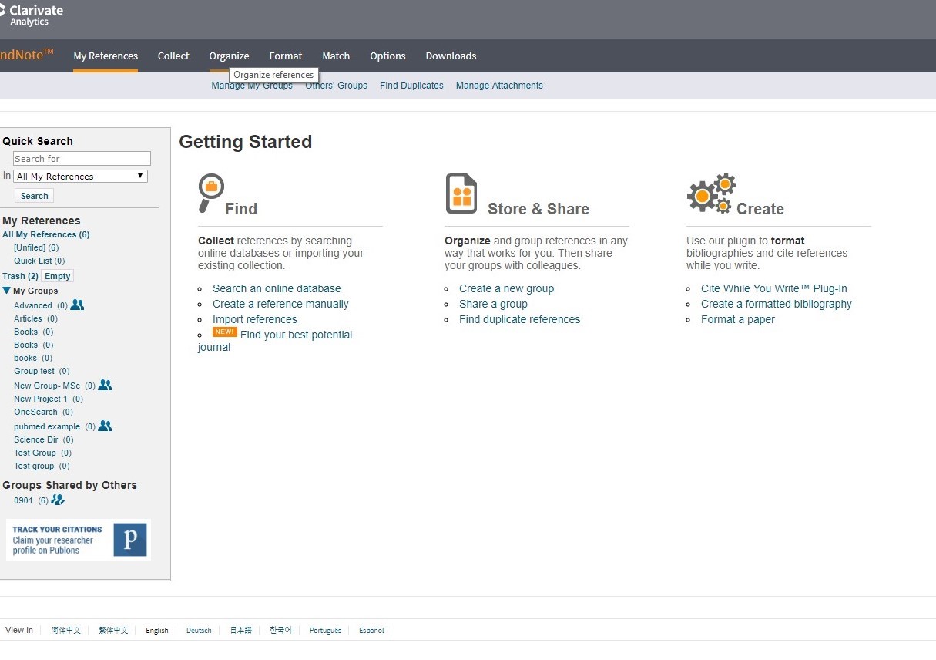Open the Create a new group link
The height and width of the screenshot is (660, 936).
506,288
